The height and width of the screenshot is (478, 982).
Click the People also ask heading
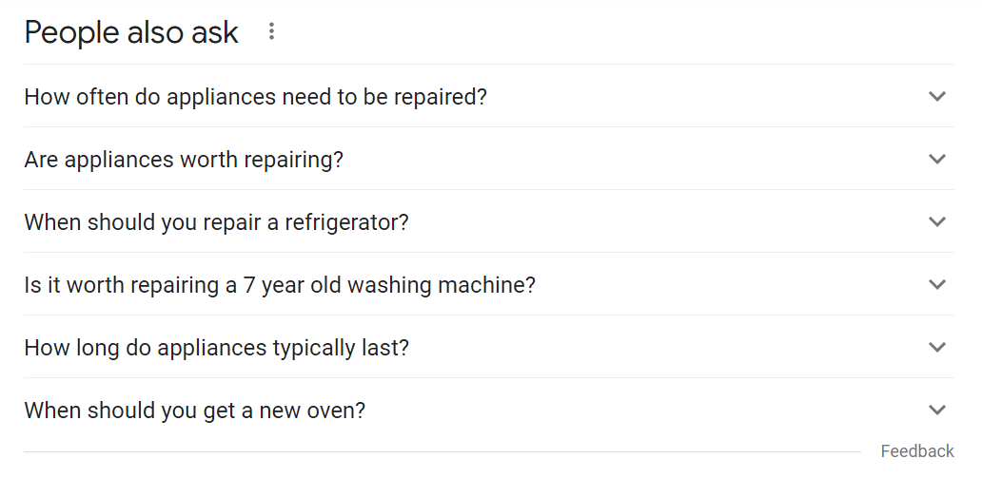point(131,32)
